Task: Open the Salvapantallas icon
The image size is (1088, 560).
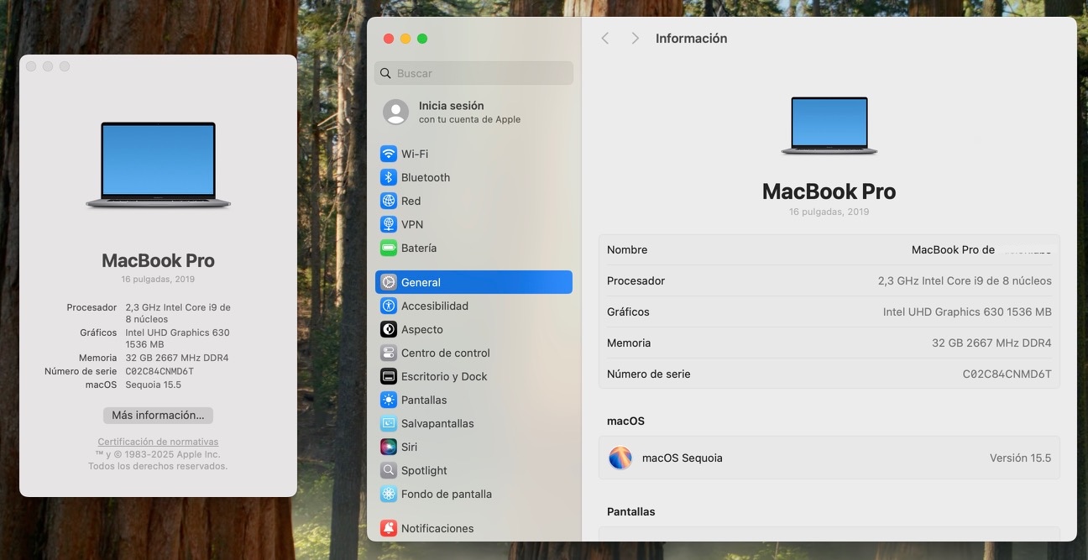Action: [x=388, y=423]
